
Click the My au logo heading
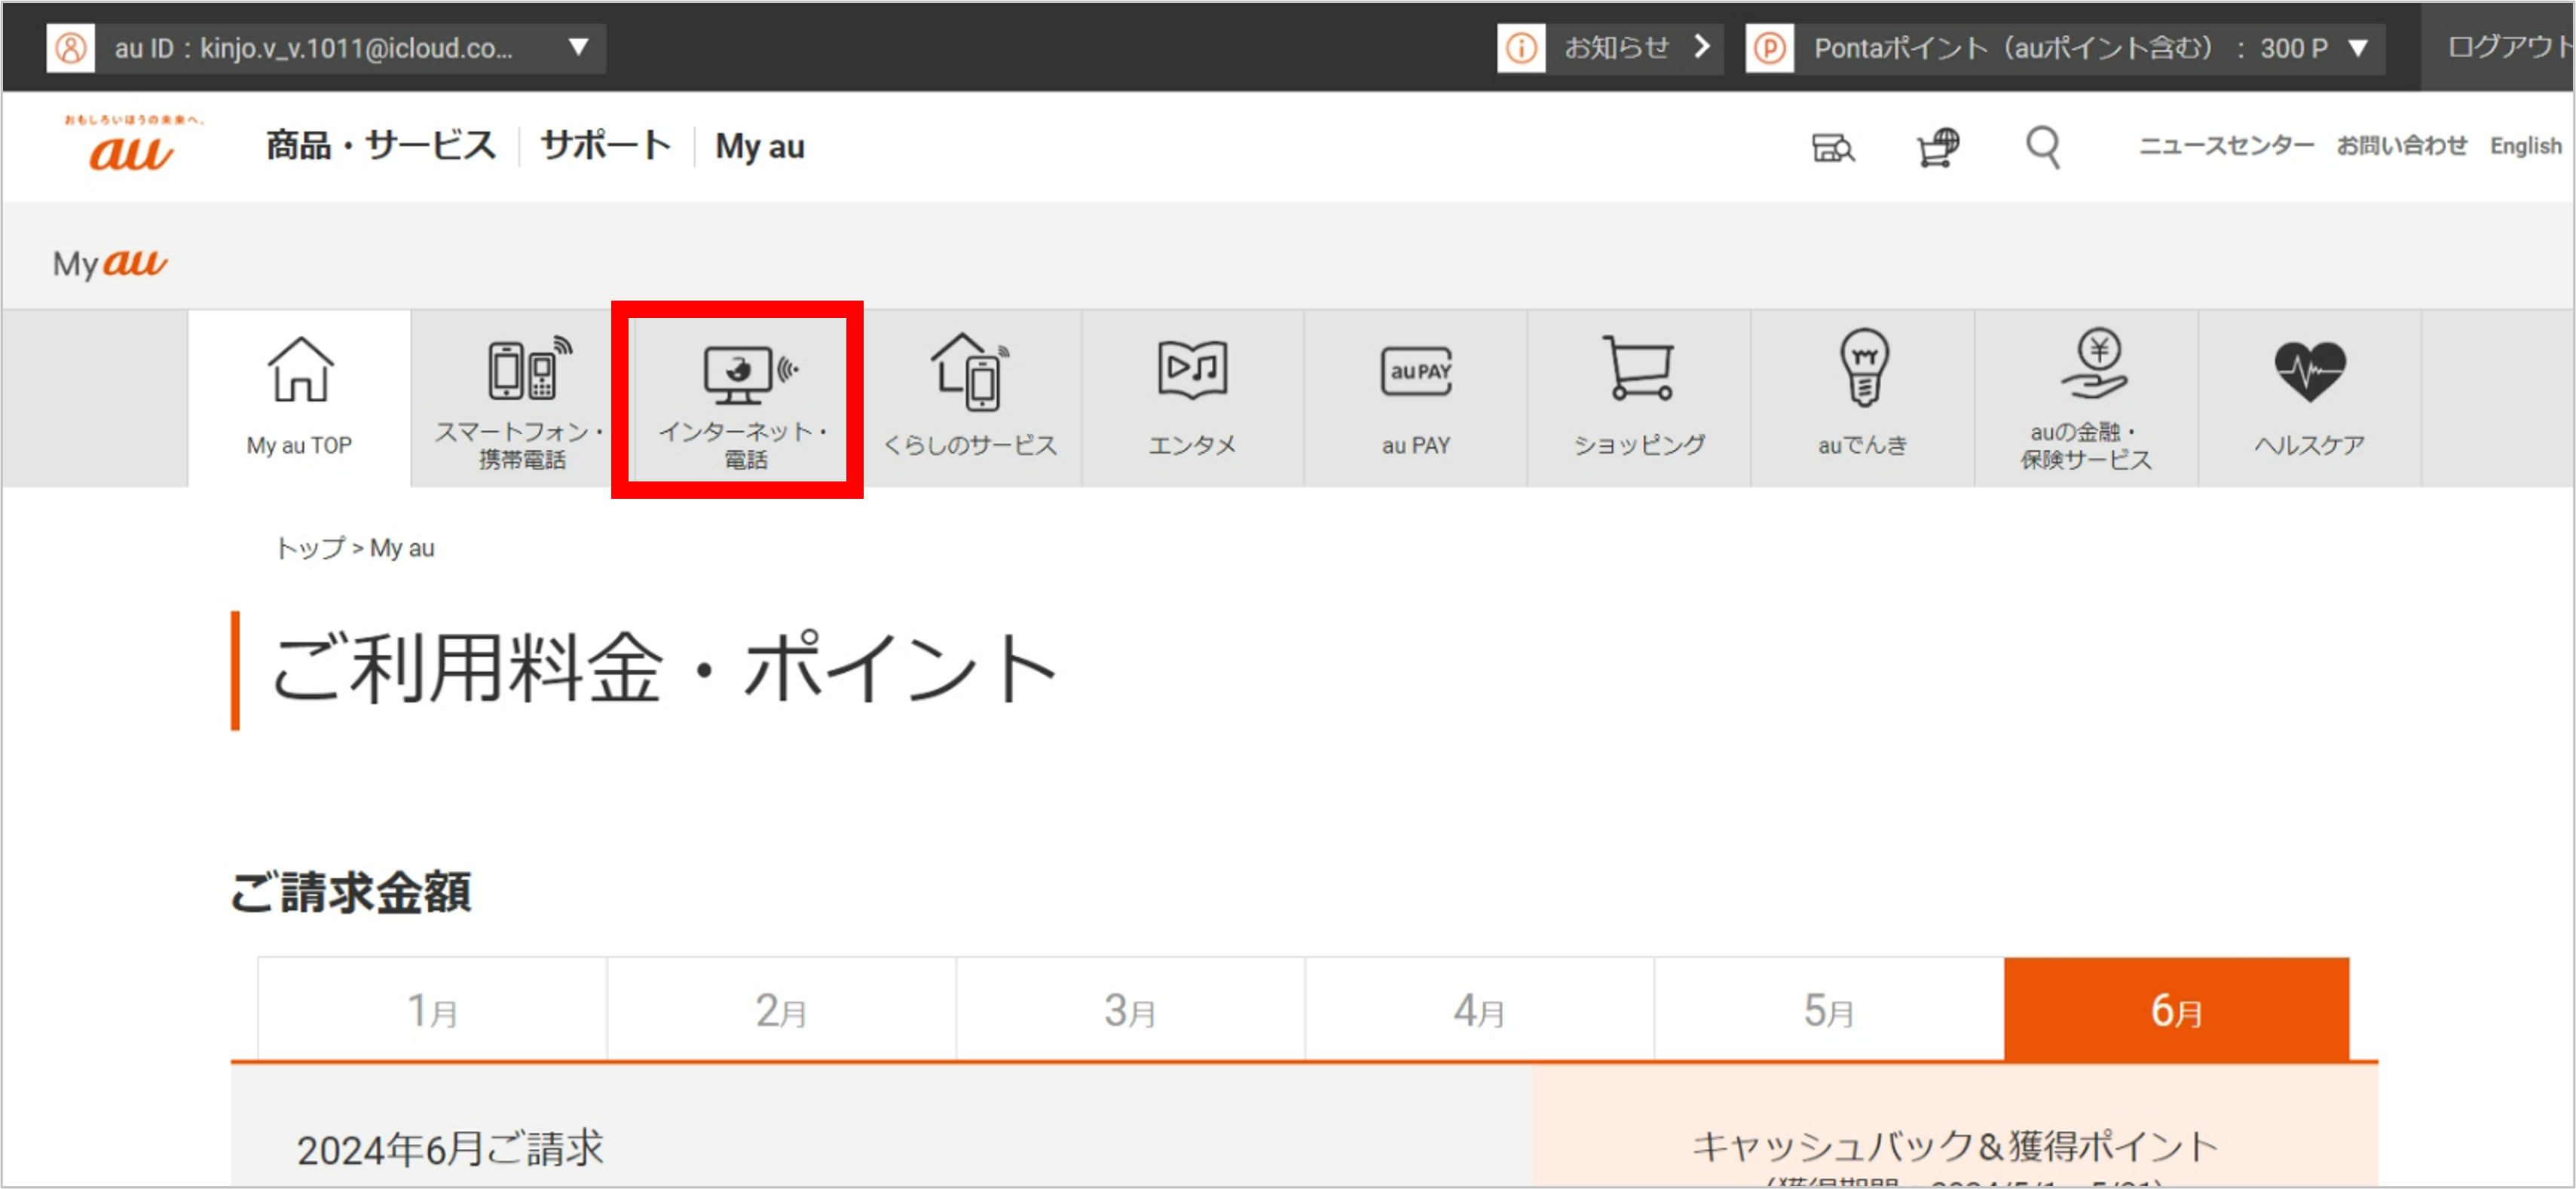pyautogui.click(x=110, y=263)
